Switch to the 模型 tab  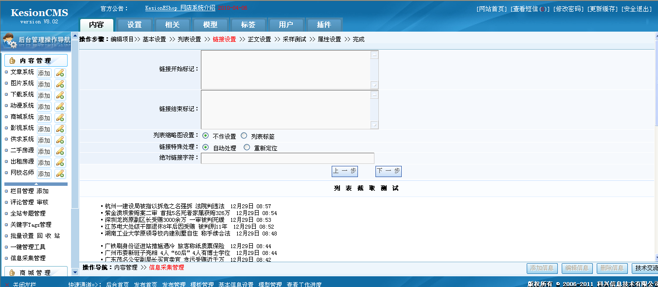coord(210,25)
